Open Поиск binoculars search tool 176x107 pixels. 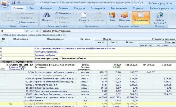click(x=47, y=17)
